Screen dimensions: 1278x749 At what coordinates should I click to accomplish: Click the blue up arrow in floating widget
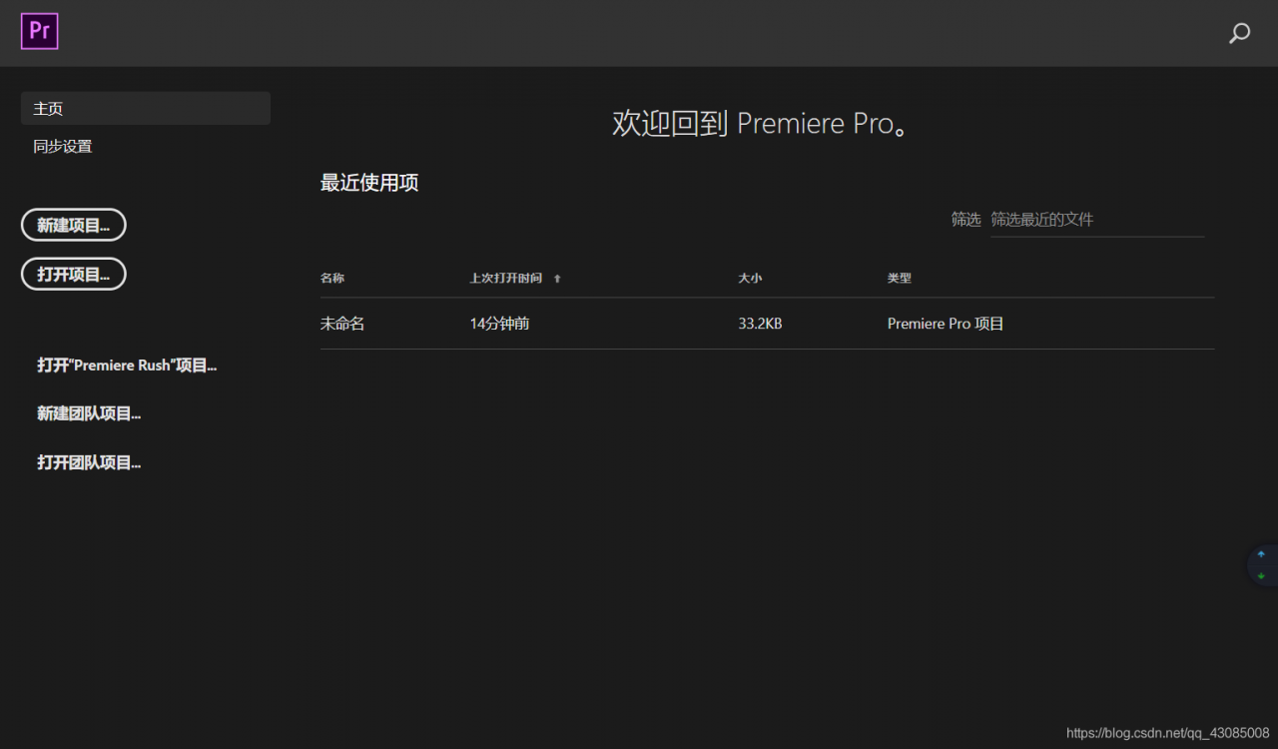pyautogui.click(x=1261, y=554)
